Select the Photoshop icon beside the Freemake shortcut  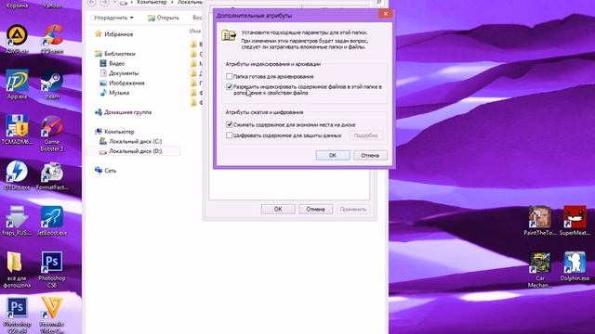pyautogui.click(x=17, y=315)
